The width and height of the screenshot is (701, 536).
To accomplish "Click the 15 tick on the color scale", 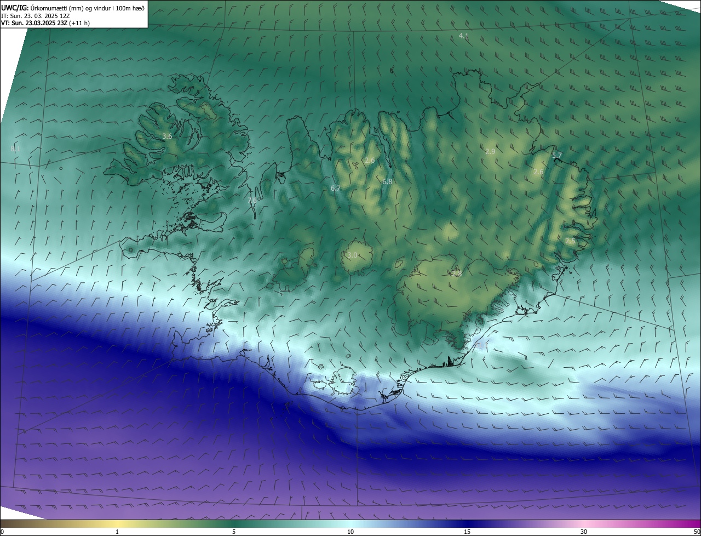I will pos(467,532).
